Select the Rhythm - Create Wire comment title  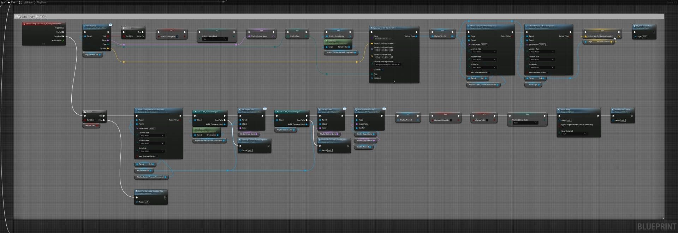31,17
